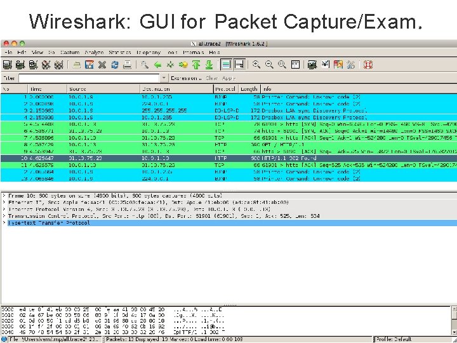Reload the capture file icon
This screenshot has height=343, width=457.
click(115, 64)
